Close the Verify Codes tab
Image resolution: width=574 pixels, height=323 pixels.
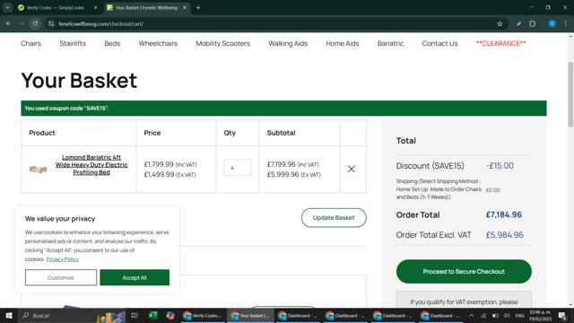96,8
